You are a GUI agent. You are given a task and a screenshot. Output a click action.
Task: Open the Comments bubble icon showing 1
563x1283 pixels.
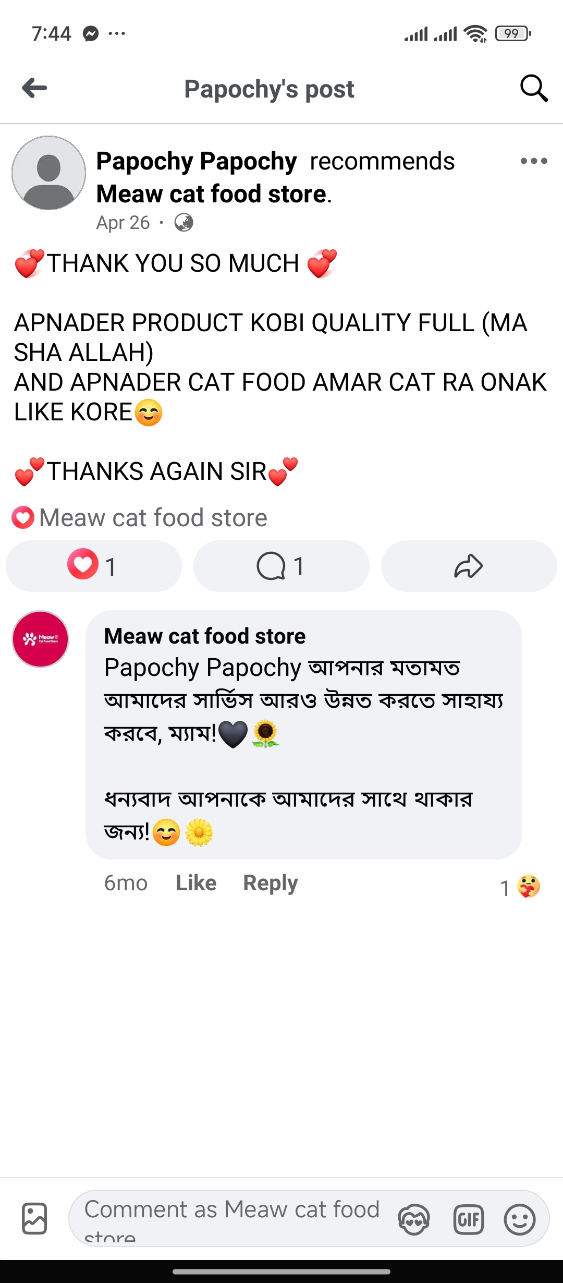[280, 566]
